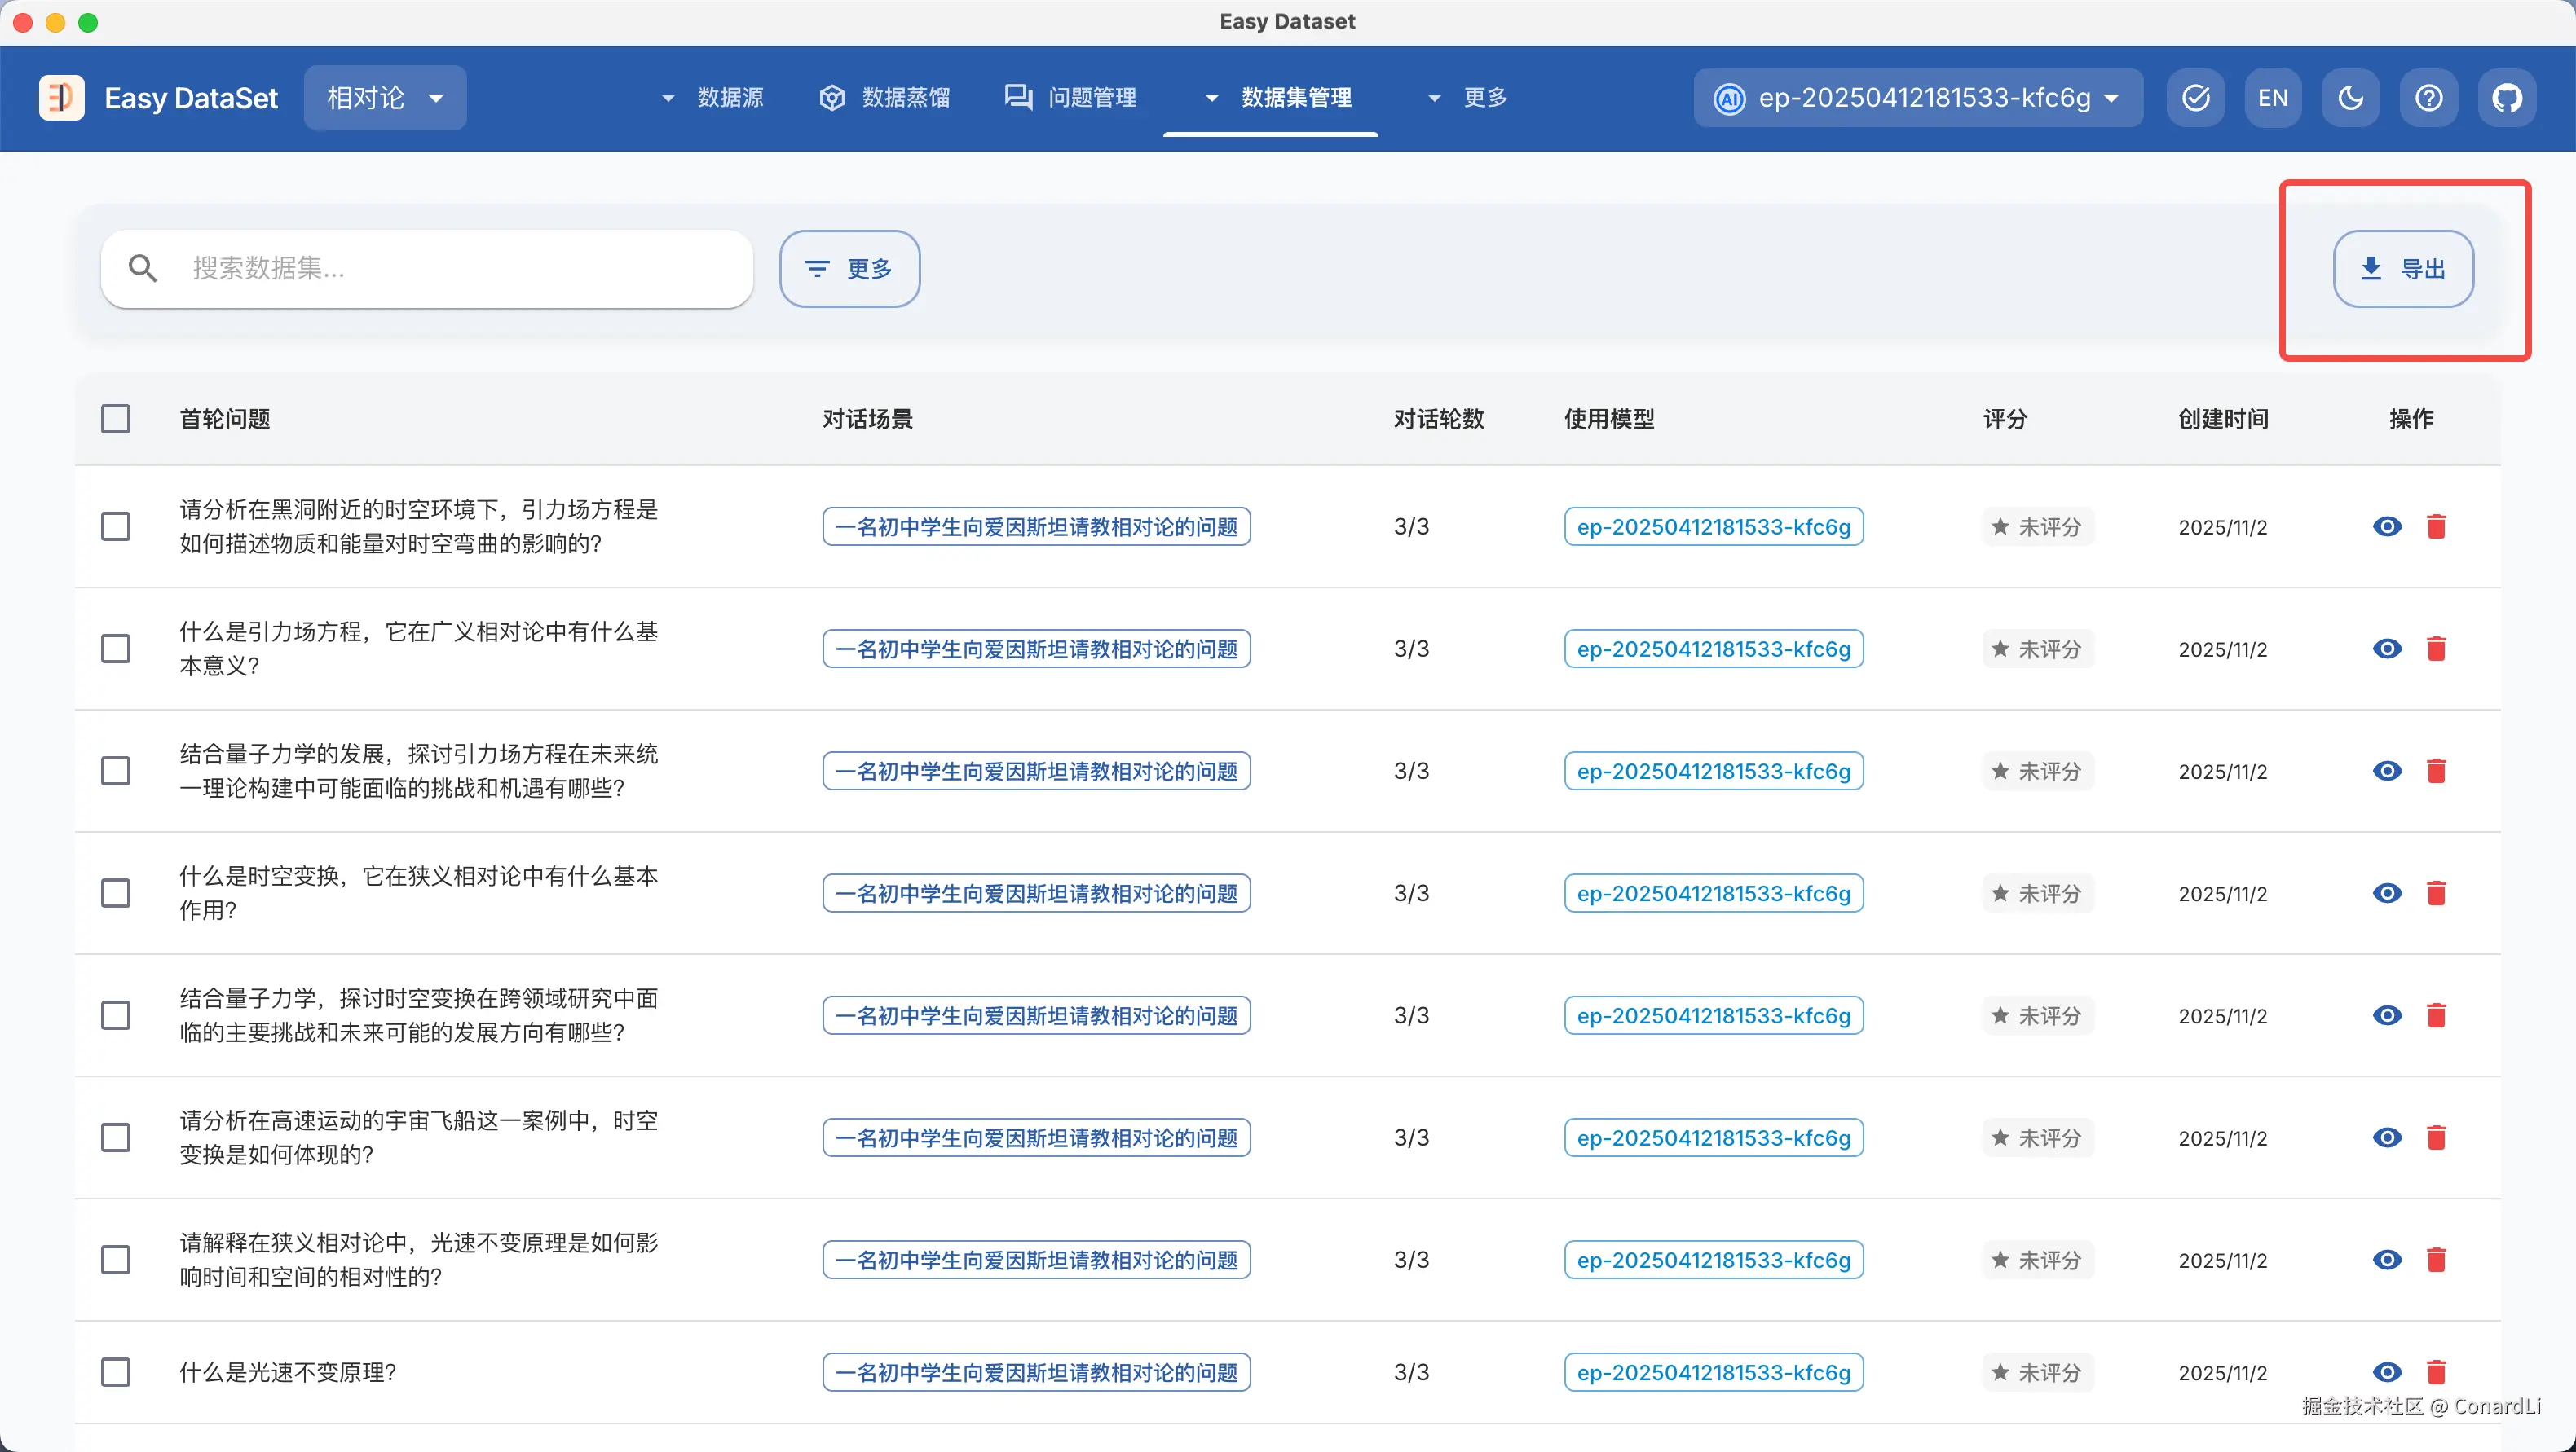Go to 问题管理 tab
2576x1452 pixels.
click(1071, 98)
